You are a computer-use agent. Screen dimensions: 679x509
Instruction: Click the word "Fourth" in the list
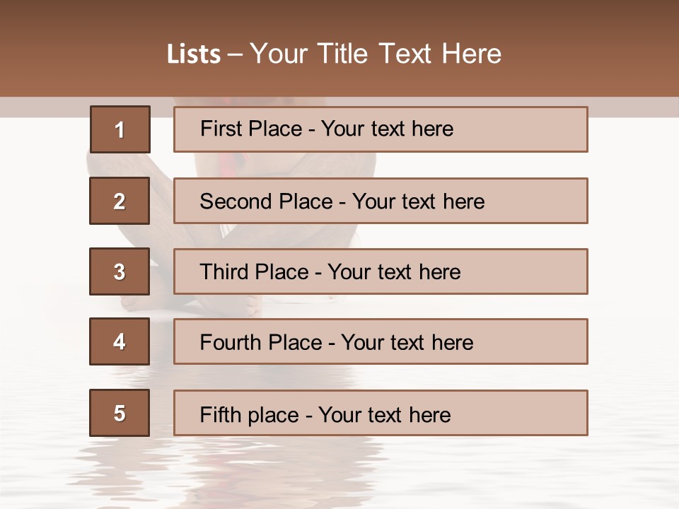226,343
